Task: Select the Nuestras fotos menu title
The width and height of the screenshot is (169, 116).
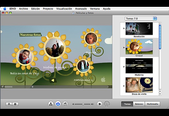Action: (x=31, y=35)
